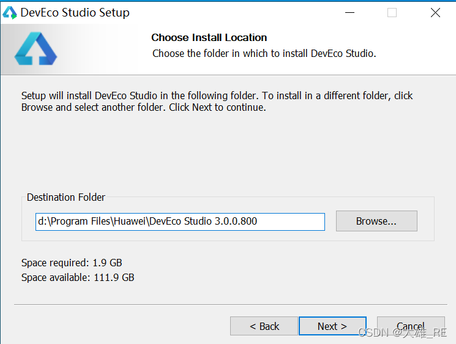Click 'Space required: 1.9 GB' text
Screen dimensions: 456x344
(72, 263)
